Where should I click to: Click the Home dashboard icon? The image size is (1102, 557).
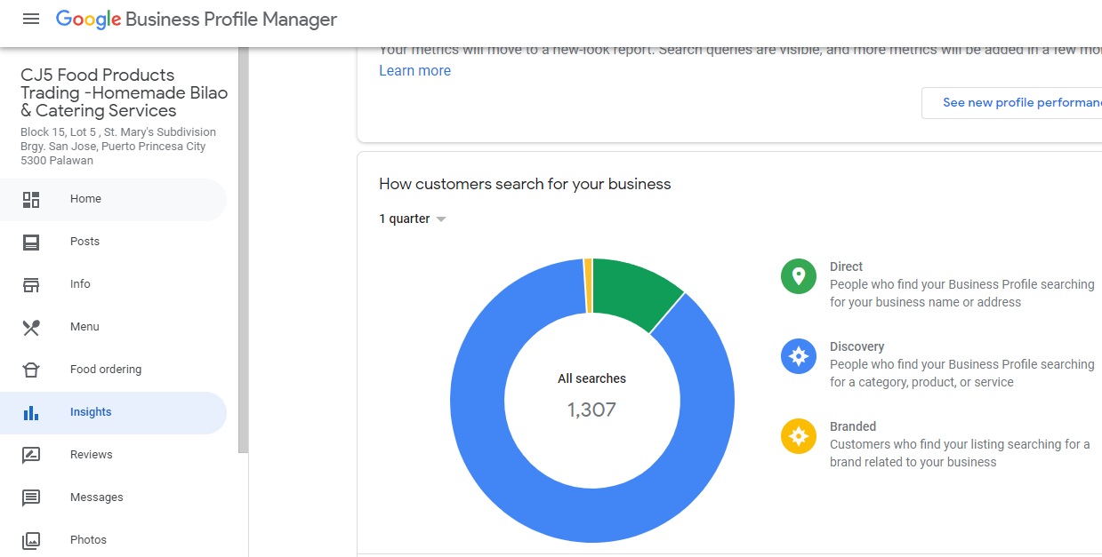31,199
